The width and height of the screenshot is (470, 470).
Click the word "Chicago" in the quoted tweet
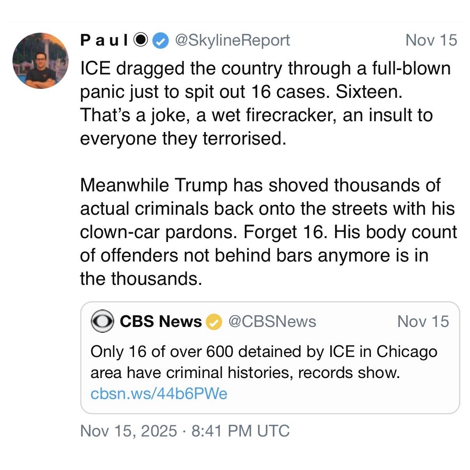coord(406,352)
